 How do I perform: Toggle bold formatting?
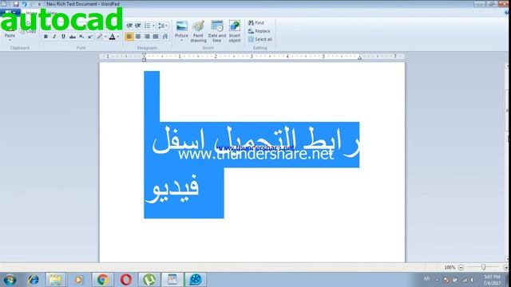pos(46,37)
